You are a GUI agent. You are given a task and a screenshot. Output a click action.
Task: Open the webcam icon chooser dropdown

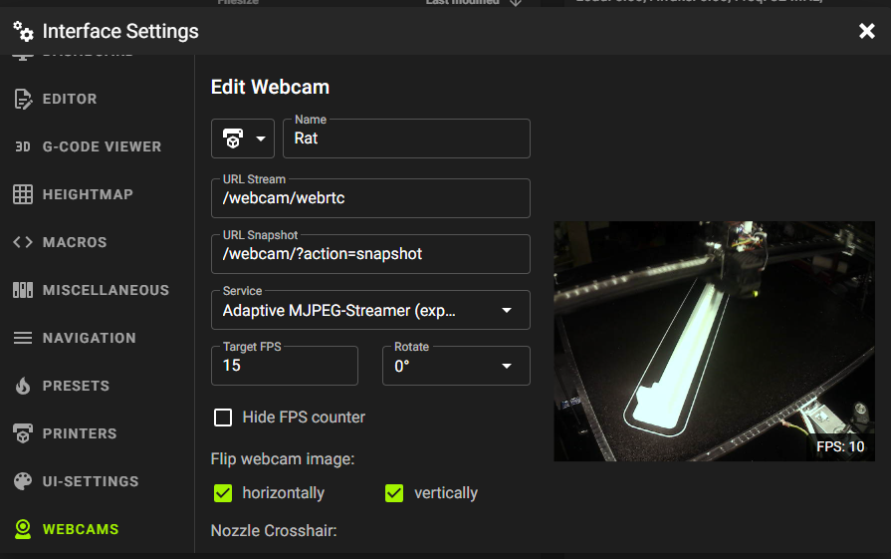coord(243,139)
